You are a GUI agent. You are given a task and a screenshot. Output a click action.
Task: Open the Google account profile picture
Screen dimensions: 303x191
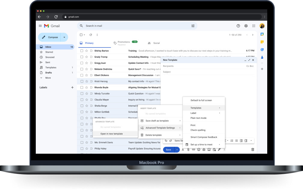click(262, 26)
